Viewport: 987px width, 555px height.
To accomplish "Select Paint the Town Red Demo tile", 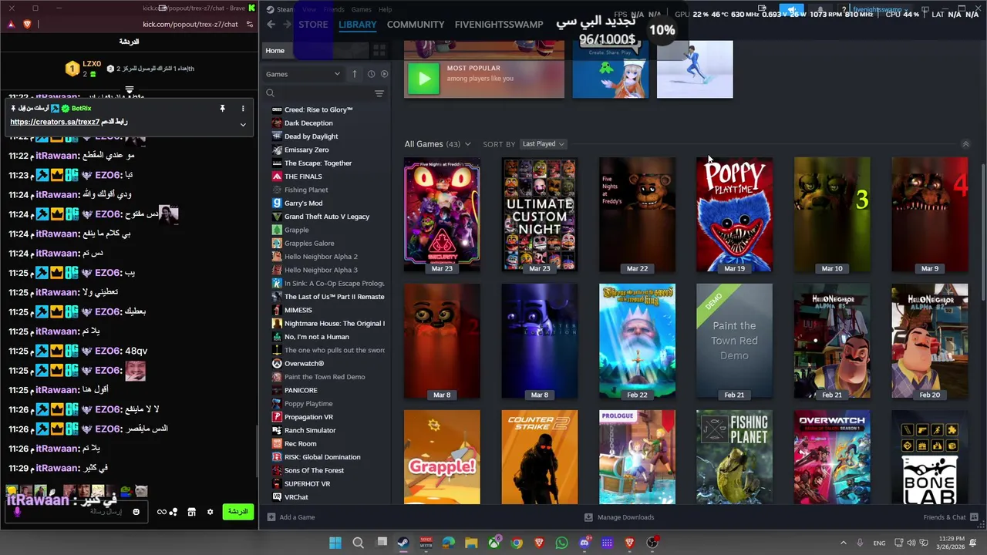I will (734, 341).
